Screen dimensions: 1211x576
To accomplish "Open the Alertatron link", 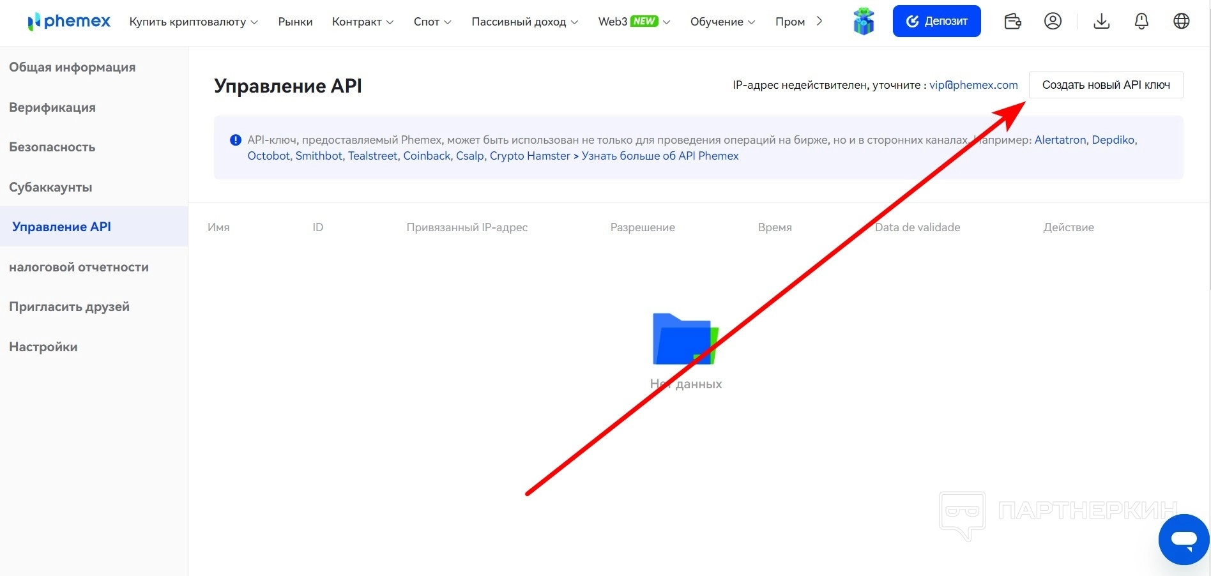I will pos(1060,140).
